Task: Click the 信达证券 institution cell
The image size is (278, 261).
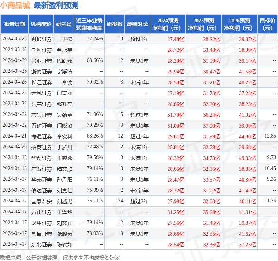Action: coord(42,191)
